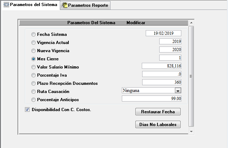This screenshot has width=228, height=148.
Task: Uncheck Disponibilidad Con C. Costos checkbox
Action: (27, 110)
